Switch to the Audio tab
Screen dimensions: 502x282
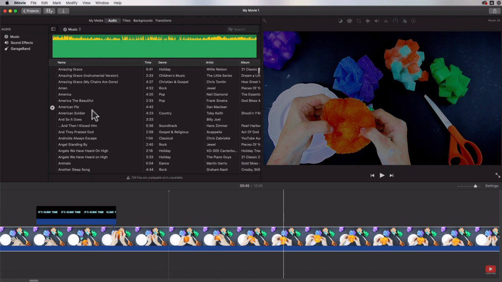coord(112,21)
